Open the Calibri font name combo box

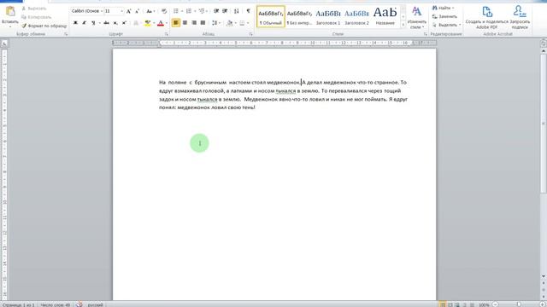tap(87, 11)
